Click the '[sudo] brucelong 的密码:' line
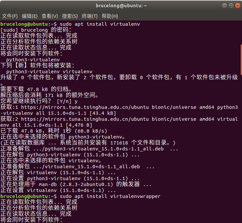The height and width of the screenshot is (223, 242). 36,30
